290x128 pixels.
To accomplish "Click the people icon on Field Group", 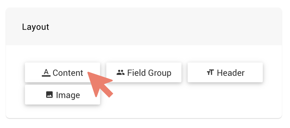I will coord(120,73).
